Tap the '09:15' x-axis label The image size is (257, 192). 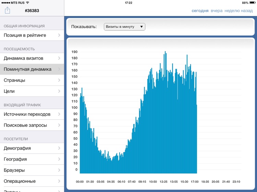coord(142,182)
